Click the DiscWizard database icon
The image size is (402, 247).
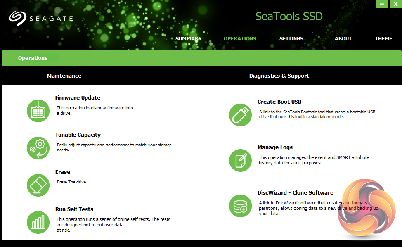tap(241, 206)
